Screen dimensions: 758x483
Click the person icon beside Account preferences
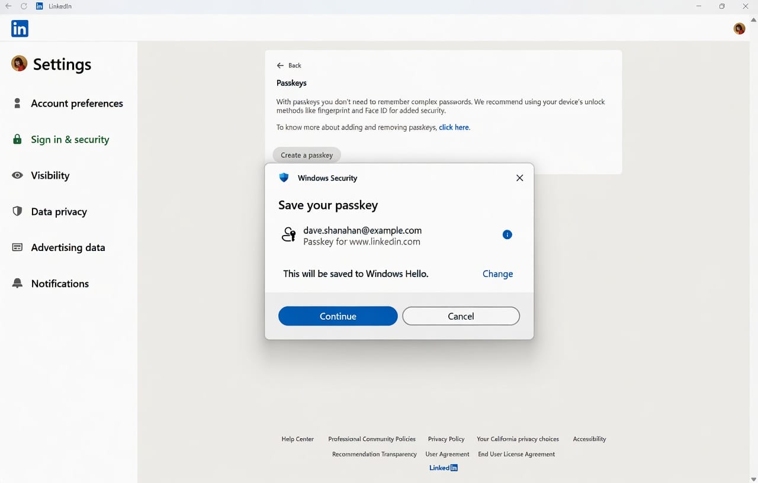(x=18, y=103)
